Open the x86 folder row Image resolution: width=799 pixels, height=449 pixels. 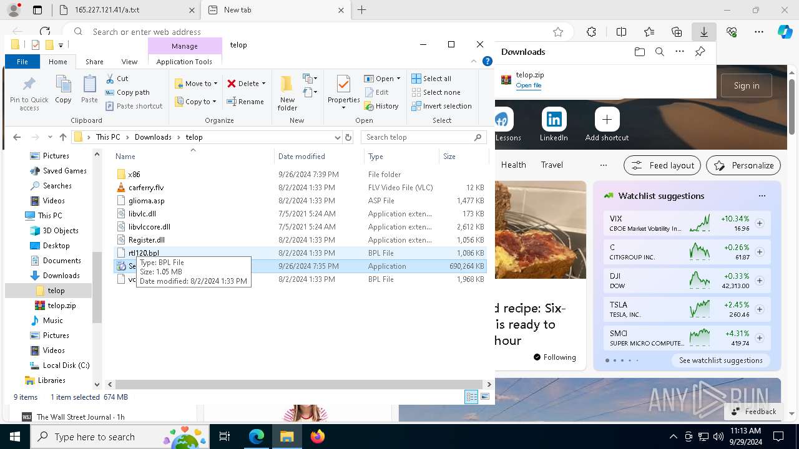[x=300, y=175]
